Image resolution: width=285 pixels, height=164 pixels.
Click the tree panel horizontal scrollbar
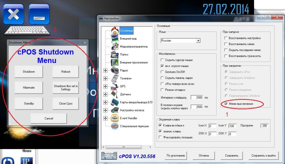[x=127, y=147]
